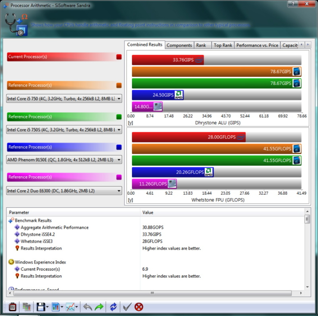Screen dimensions: 318x316
Task: Click the Aggregate Arithmetic Performance diamond icon
Action: click(17, 227)
